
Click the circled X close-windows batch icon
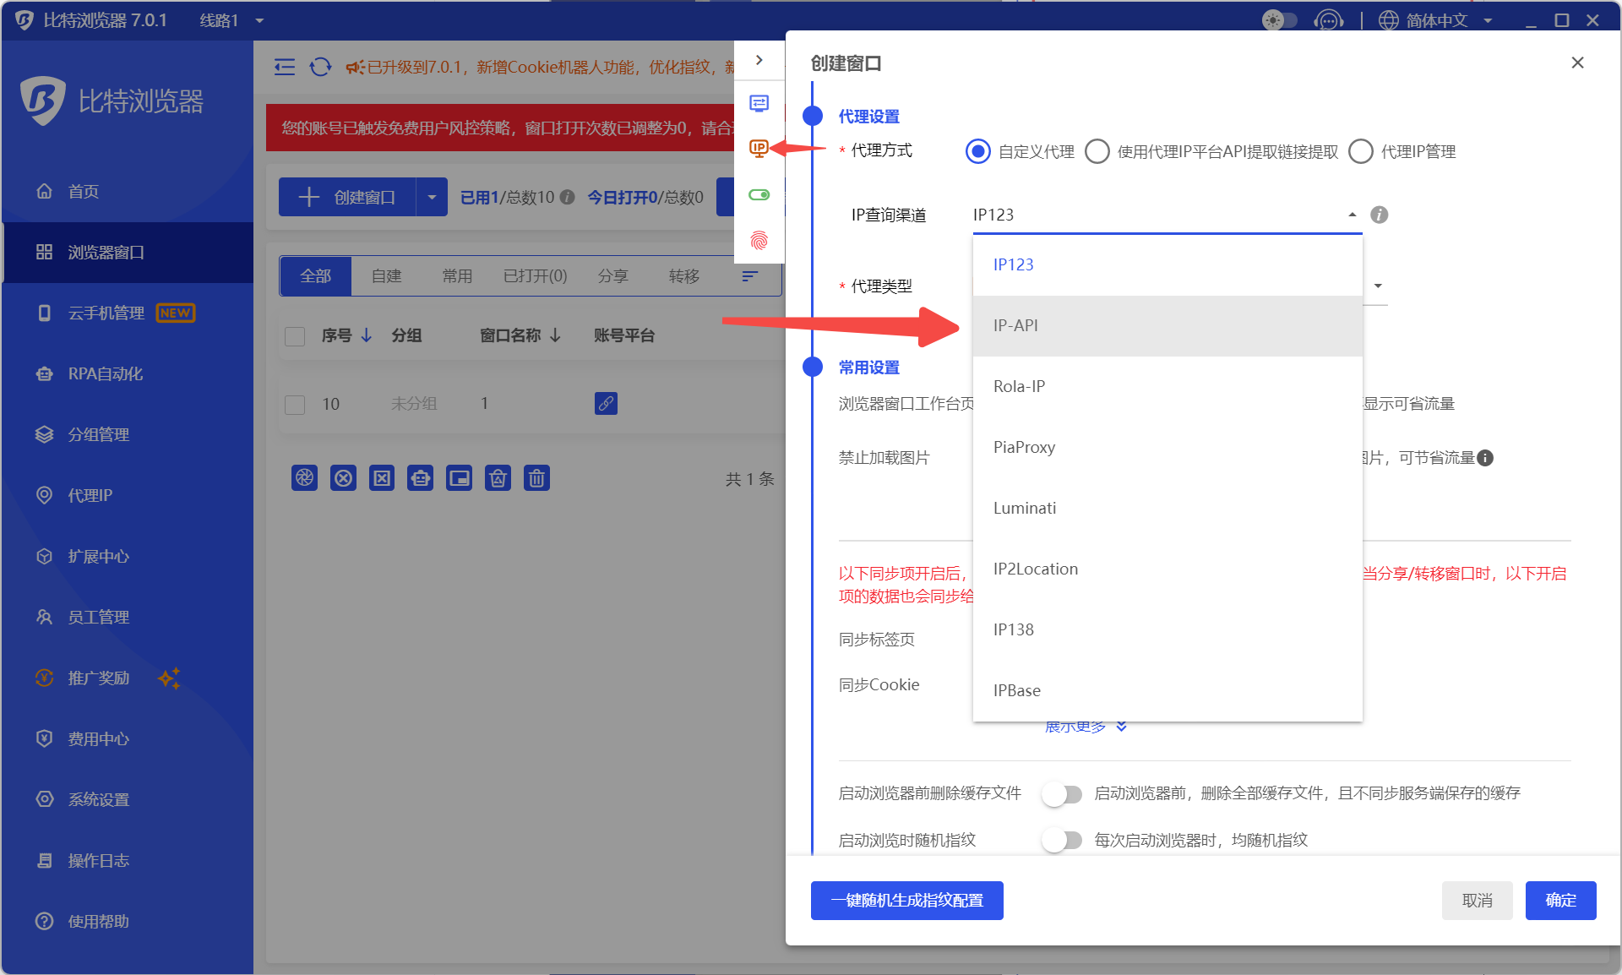point(343,478)
